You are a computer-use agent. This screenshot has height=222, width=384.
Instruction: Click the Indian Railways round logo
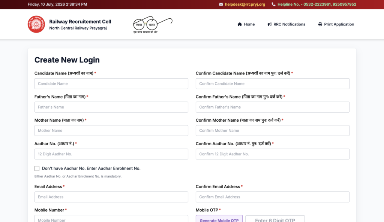pyautogui.click(x=36, y=24)
